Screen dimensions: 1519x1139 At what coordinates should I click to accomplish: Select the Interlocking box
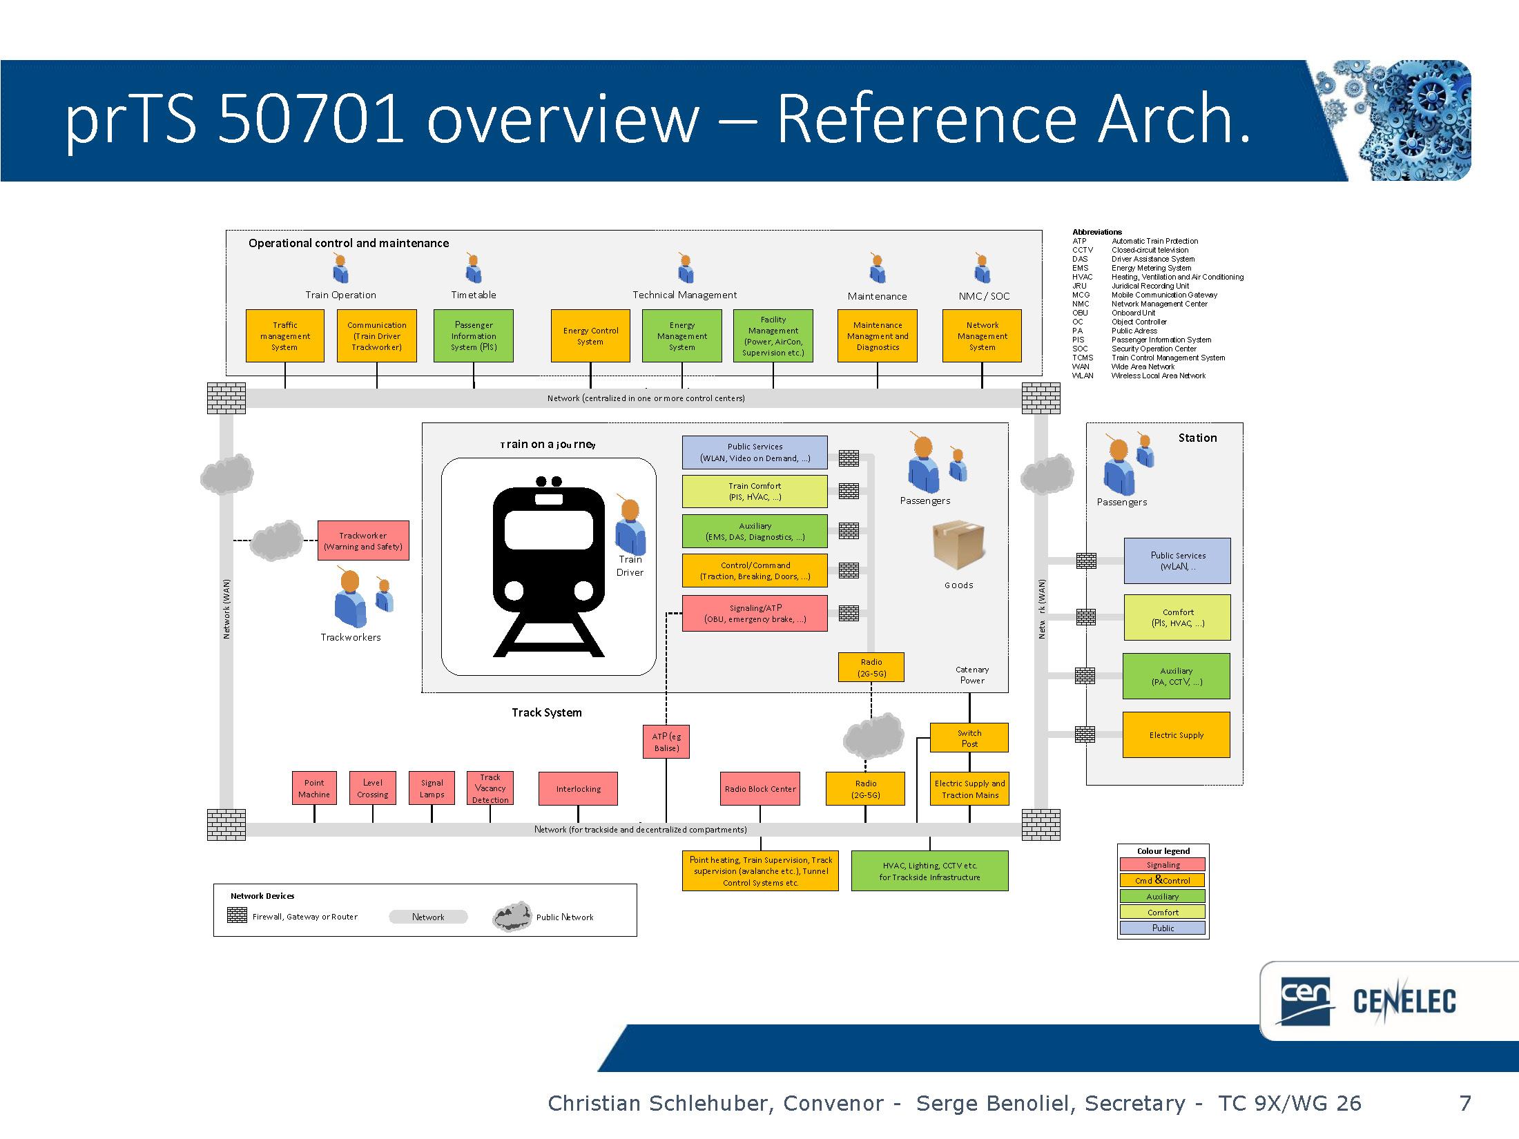click(578, 789)
